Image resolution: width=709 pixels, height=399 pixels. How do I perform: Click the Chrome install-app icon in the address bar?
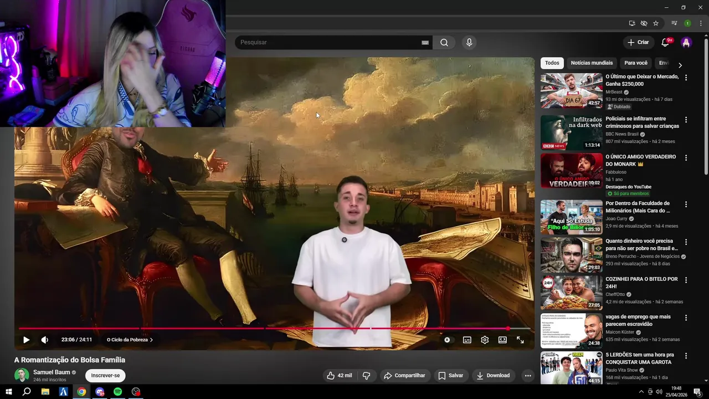pos(632,23)
